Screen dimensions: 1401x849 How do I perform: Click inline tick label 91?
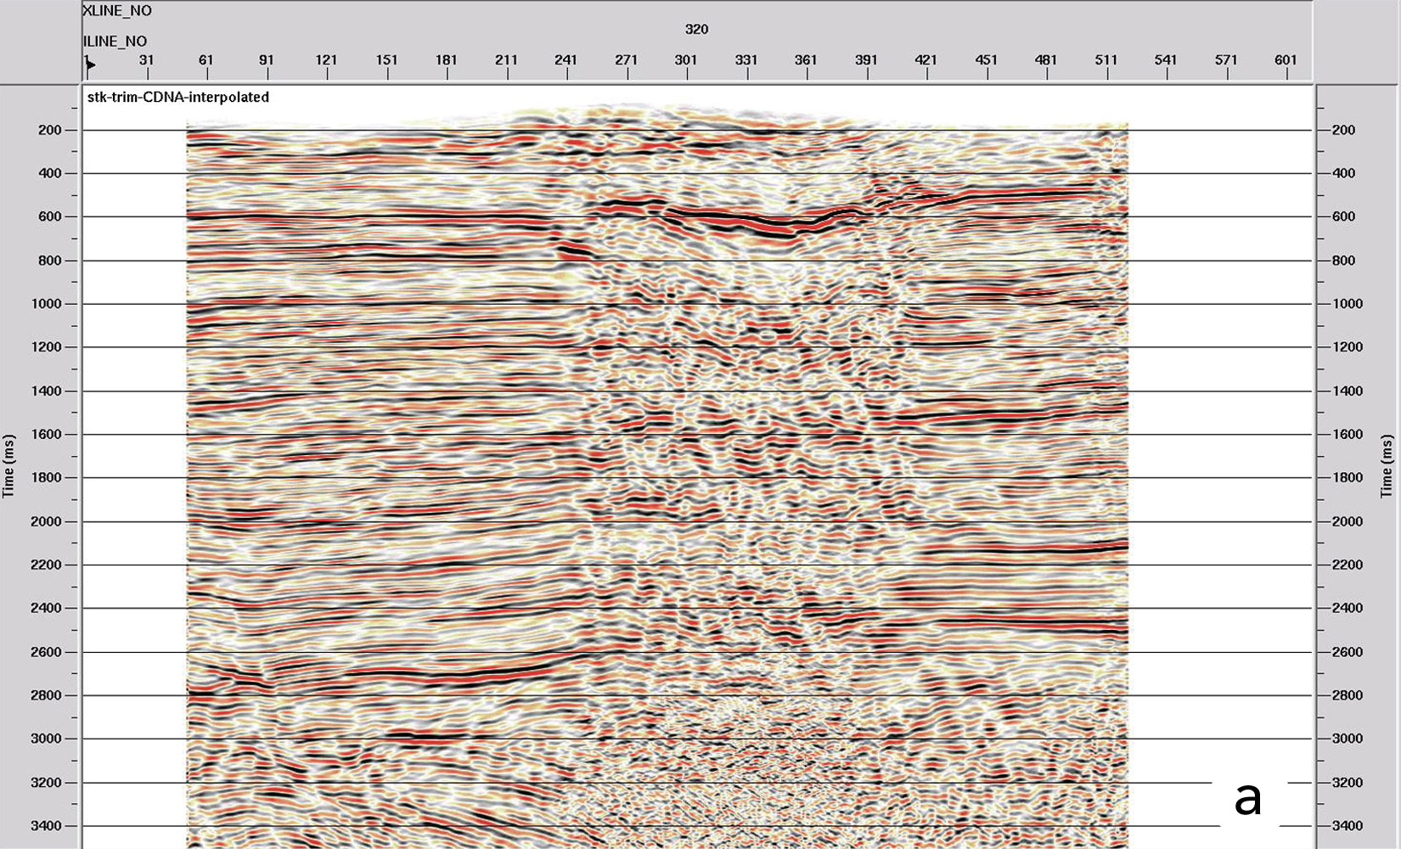coord(267,59)
